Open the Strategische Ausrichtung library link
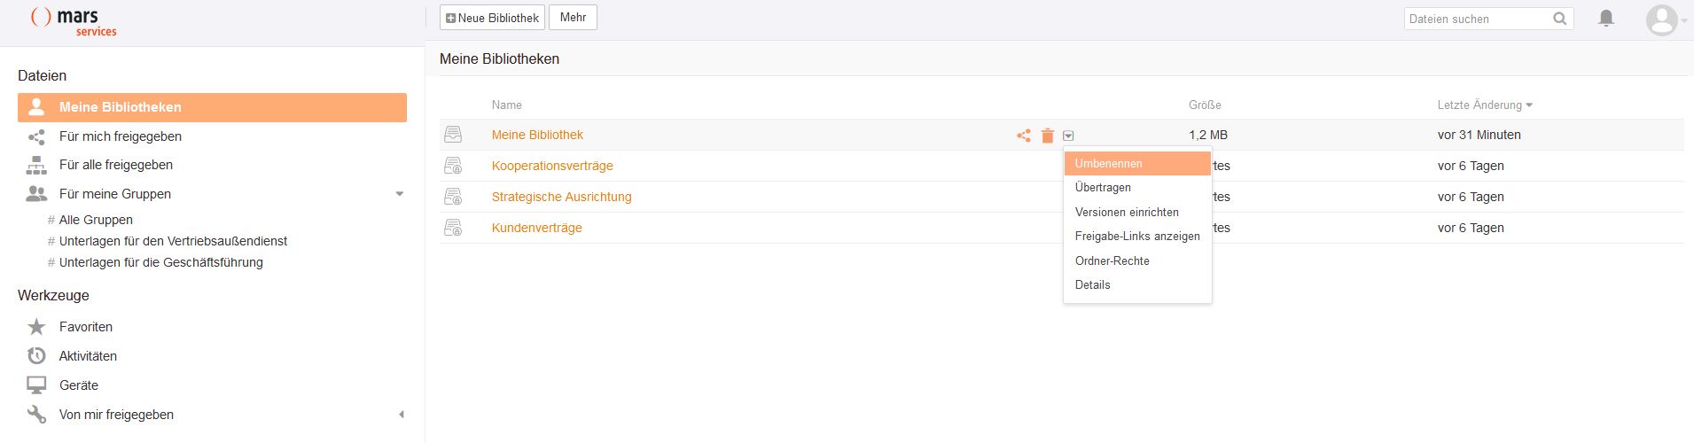 [561, 197]
